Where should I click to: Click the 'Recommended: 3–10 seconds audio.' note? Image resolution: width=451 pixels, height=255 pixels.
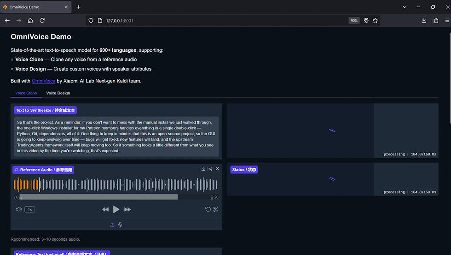(46, 239)
